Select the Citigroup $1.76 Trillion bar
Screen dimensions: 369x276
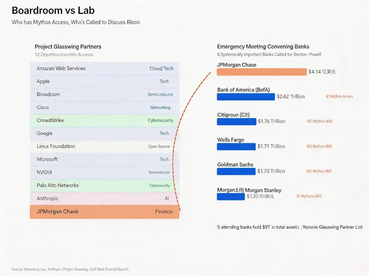pos(237,121)
